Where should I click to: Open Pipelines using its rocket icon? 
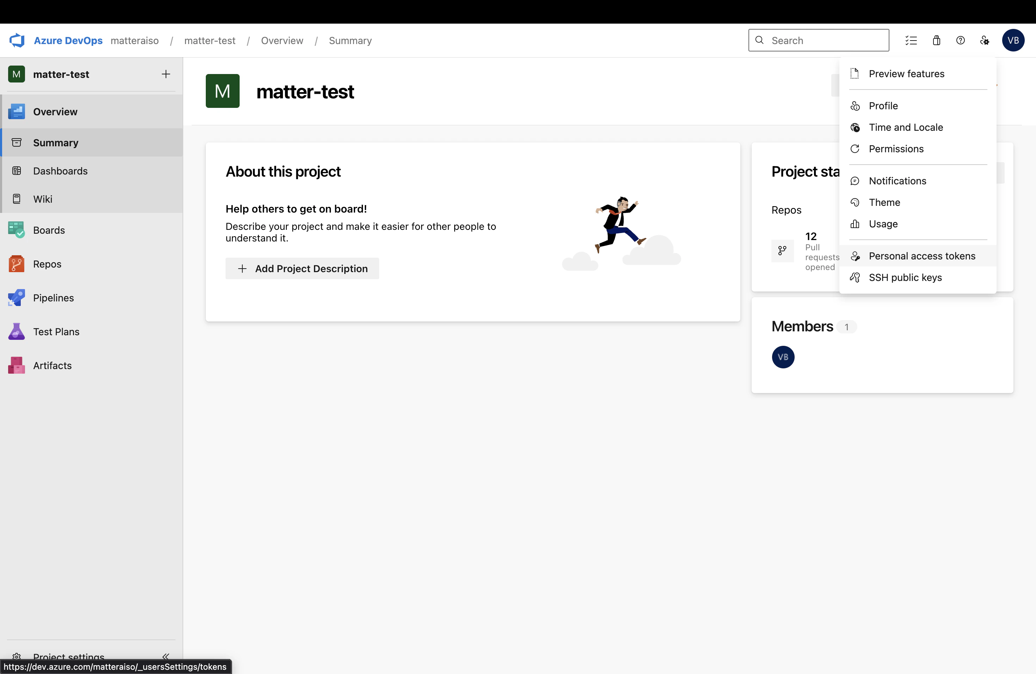[16, 298]
